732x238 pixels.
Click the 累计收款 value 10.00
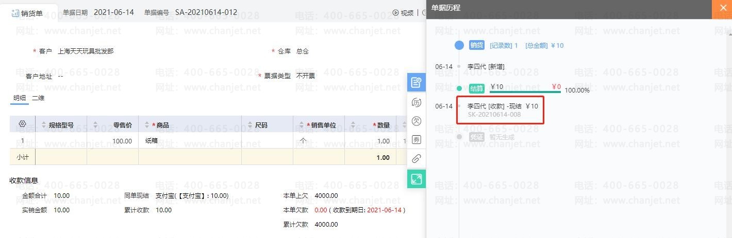point(163,210)
